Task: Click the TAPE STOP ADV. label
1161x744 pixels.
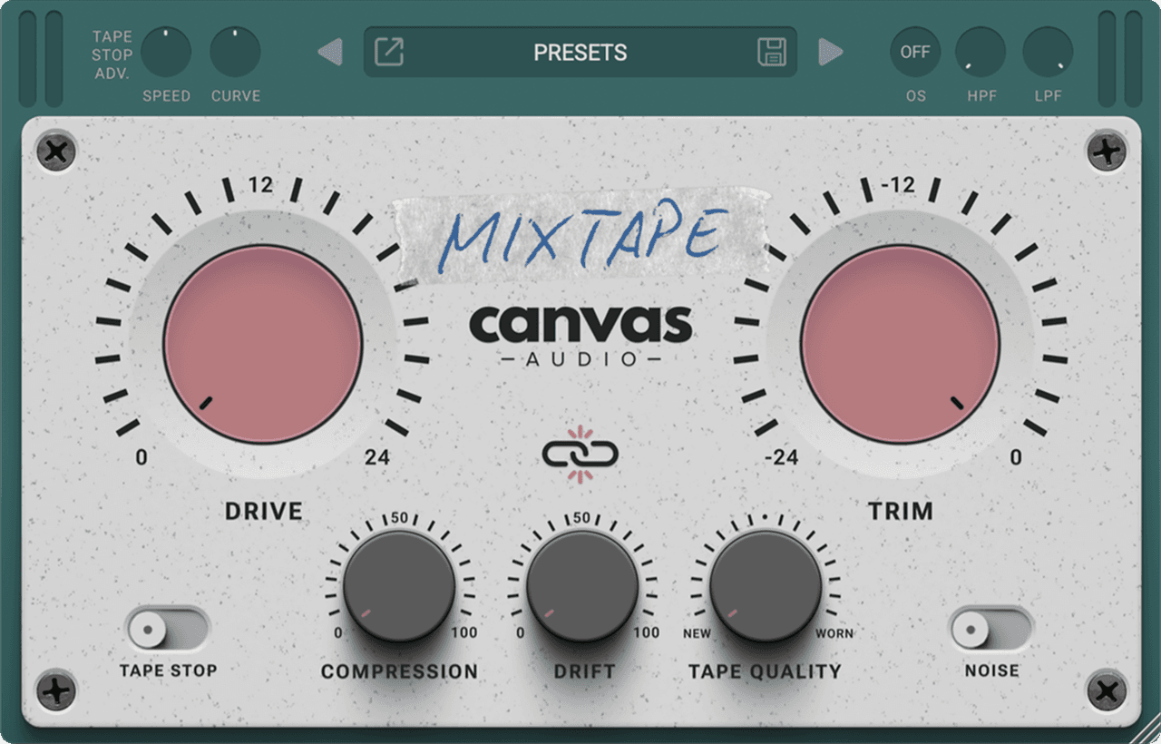Action: 112,54
